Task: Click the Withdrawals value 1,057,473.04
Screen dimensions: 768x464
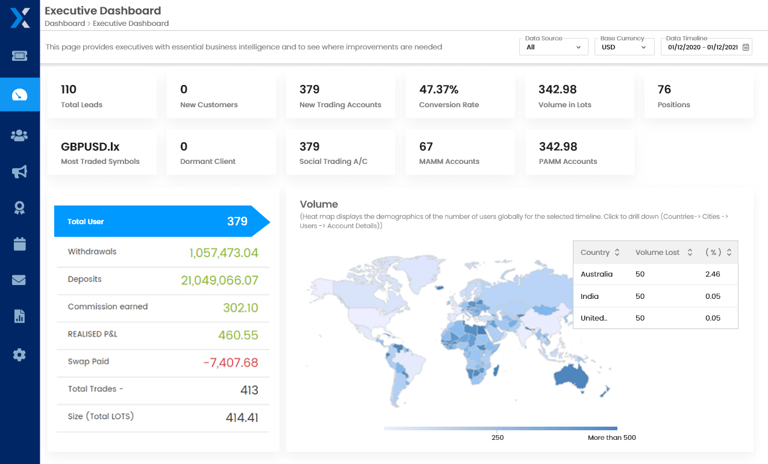Action: coord(223,253)
